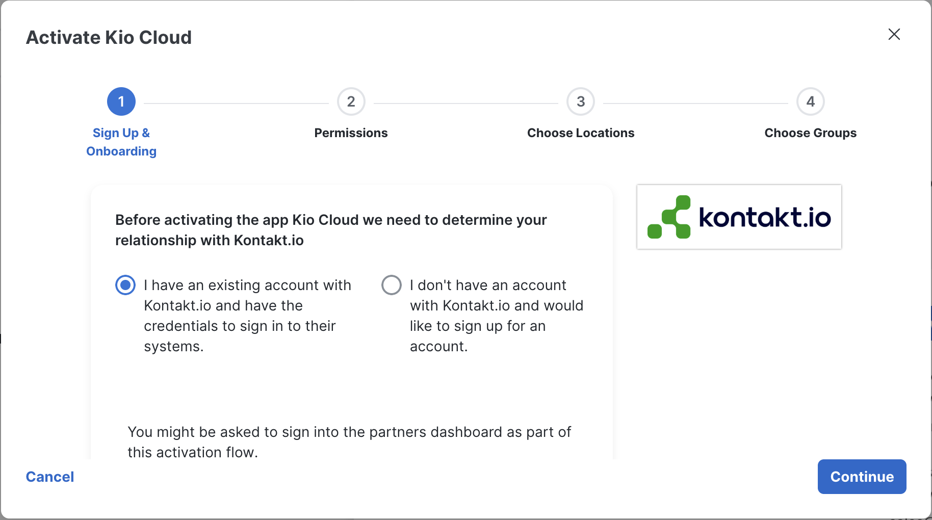932x520 pixels.
Task: Click the Activate Kio Cloud title
Action: 109,37
